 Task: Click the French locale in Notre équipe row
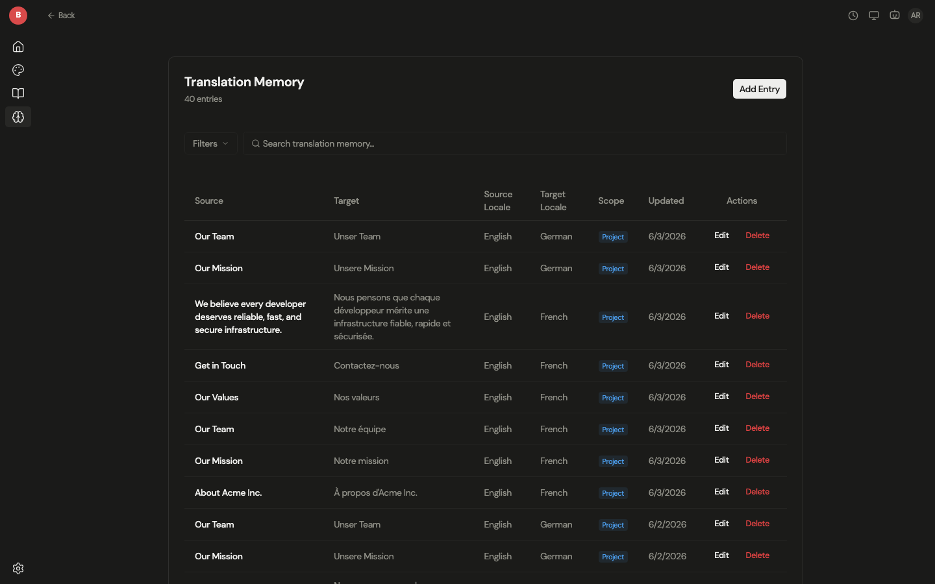tap(554, 429)
